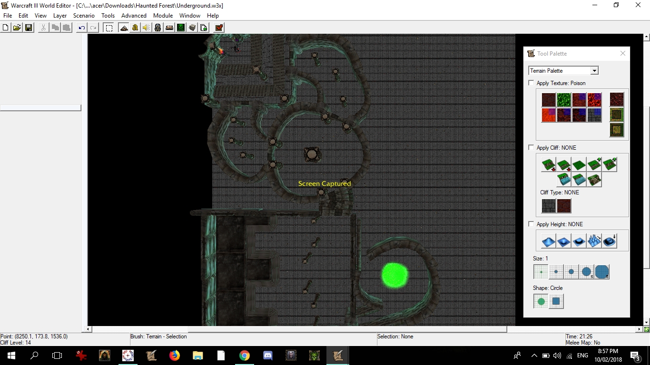
Task: Open the Terrain Editor mountain icon
Action: [124, 28]
